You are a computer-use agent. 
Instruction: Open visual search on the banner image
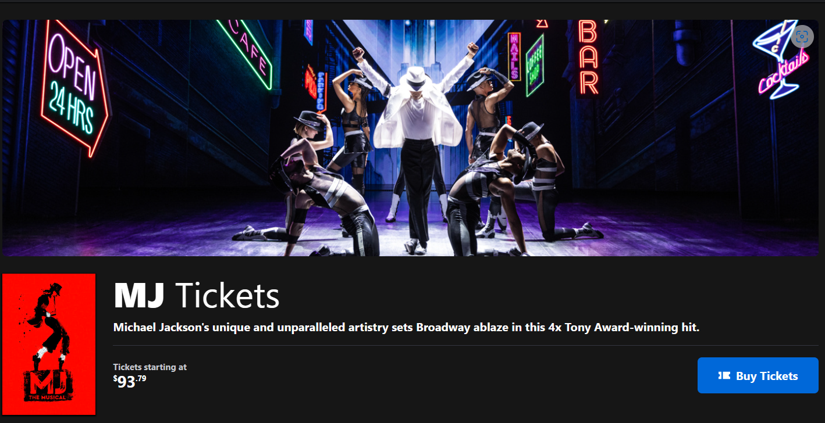coord(802,37)
